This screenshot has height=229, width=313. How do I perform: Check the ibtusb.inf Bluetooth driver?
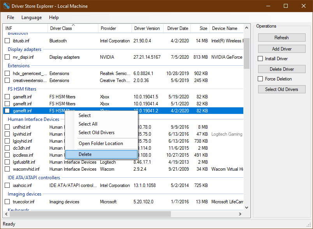coord(7,41)
